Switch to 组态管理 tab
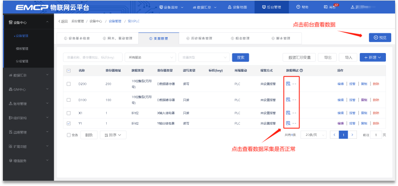Screen dimensions: 398x186 (x=240, y=39)
